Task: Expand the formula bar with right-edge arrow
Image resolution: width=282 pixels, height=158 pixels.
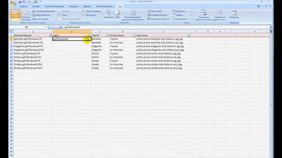Action: [x=271, y=27]
